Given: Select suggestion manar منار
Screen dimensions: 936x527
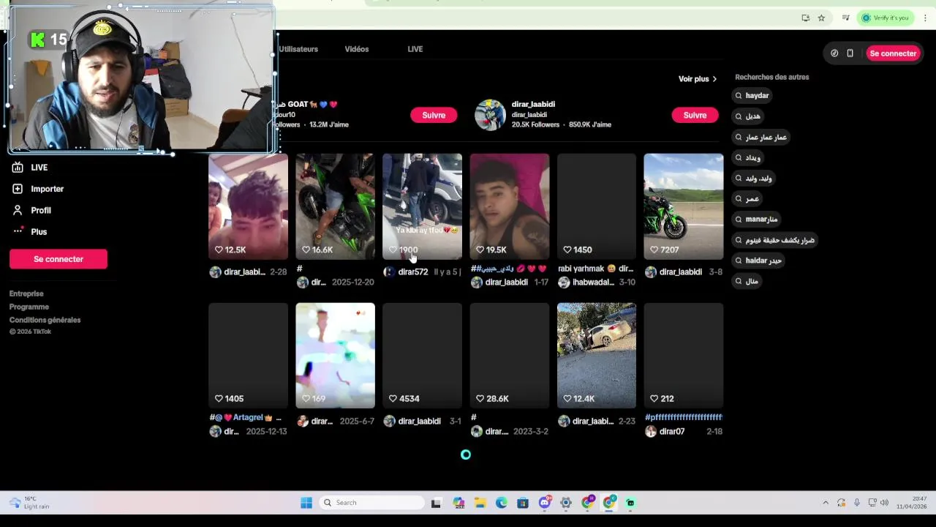Looking at the screenshot, I should tap(756, 220).
